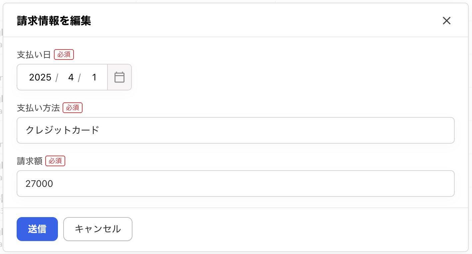472x254 pixels.
Task: Close the 請求情報を編集 dialog with X
Action: tap(446, 21)
